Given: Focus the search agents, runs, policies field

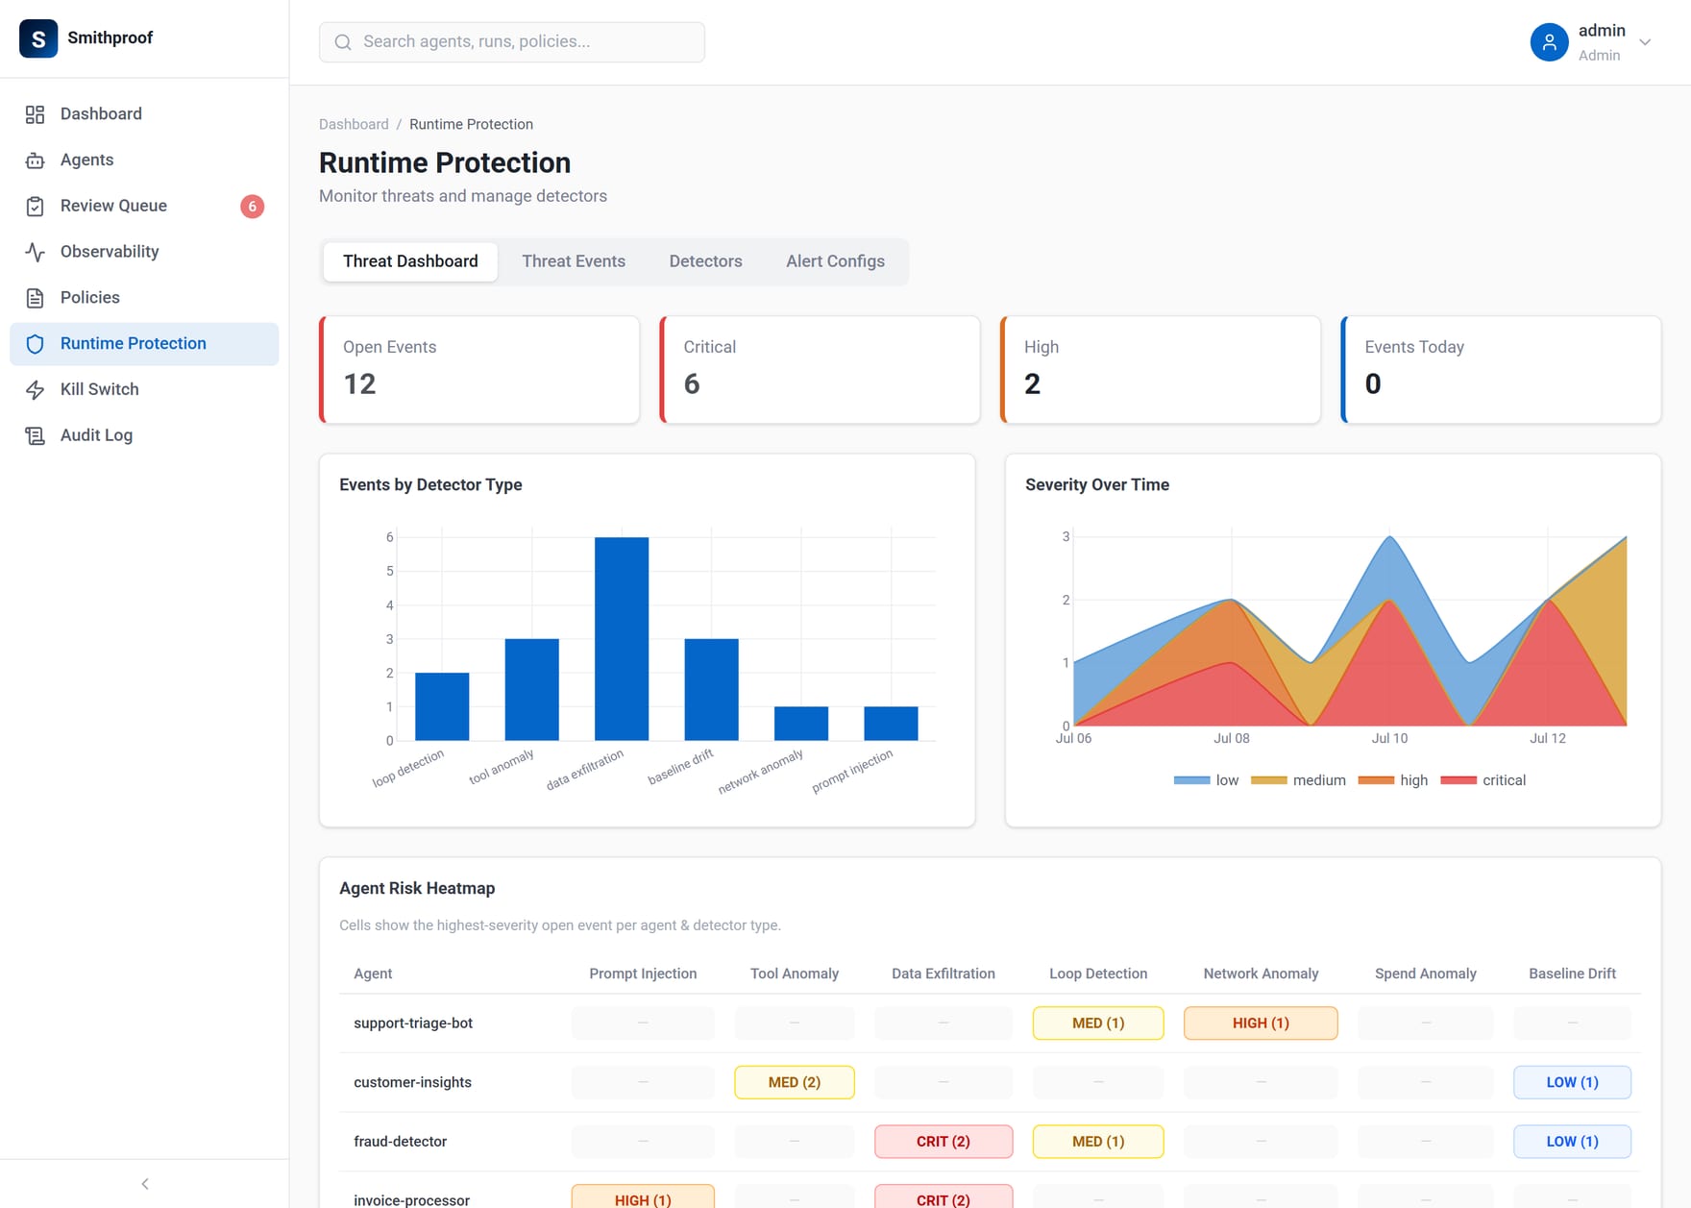Looking at the screenshot, I should [x=512, y=42].
